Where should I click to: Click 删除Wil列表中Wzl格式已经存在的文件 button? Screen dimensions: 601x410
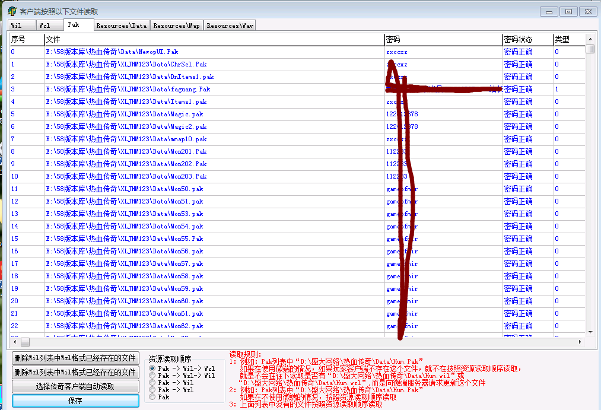[x=75, y=358]
